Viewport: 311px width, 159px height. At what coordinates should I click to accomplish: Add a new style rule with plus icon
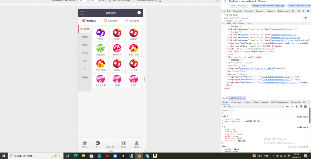click(297, 107)
